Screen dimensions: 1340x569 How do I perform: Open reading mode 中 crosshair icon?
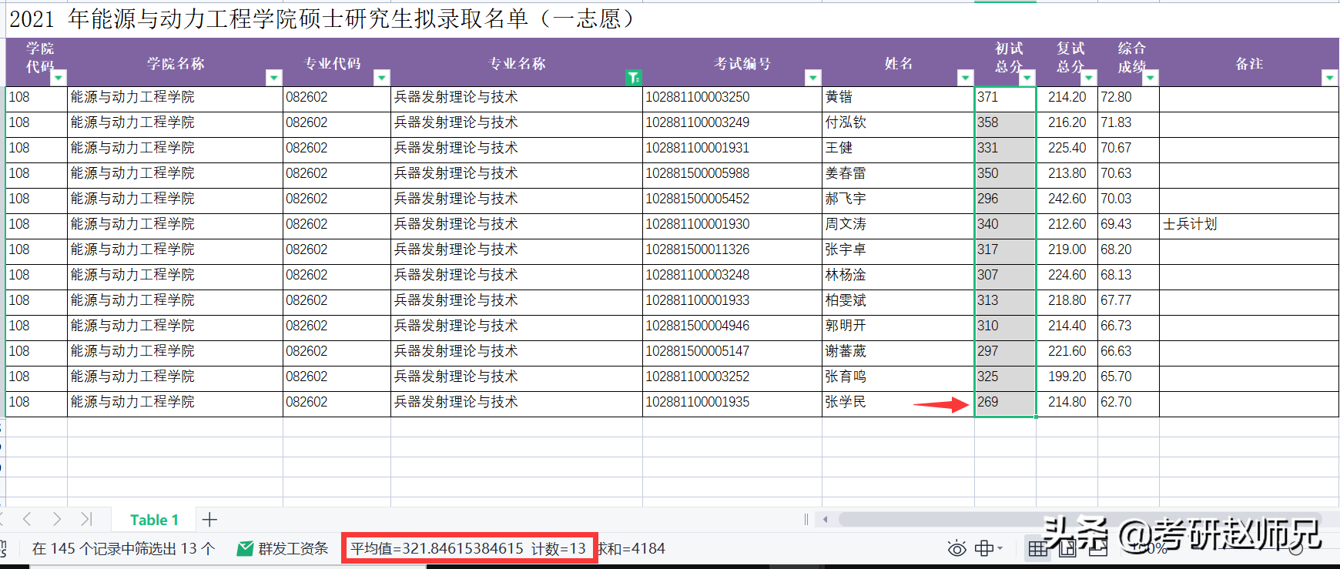[x=984, y=548]
